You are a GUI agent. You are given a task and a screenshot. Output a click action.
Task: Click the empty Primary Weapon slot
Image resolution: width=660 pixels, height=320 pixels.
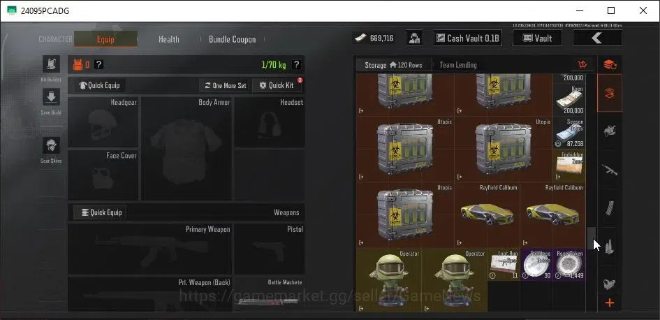[x=150, y=249]
